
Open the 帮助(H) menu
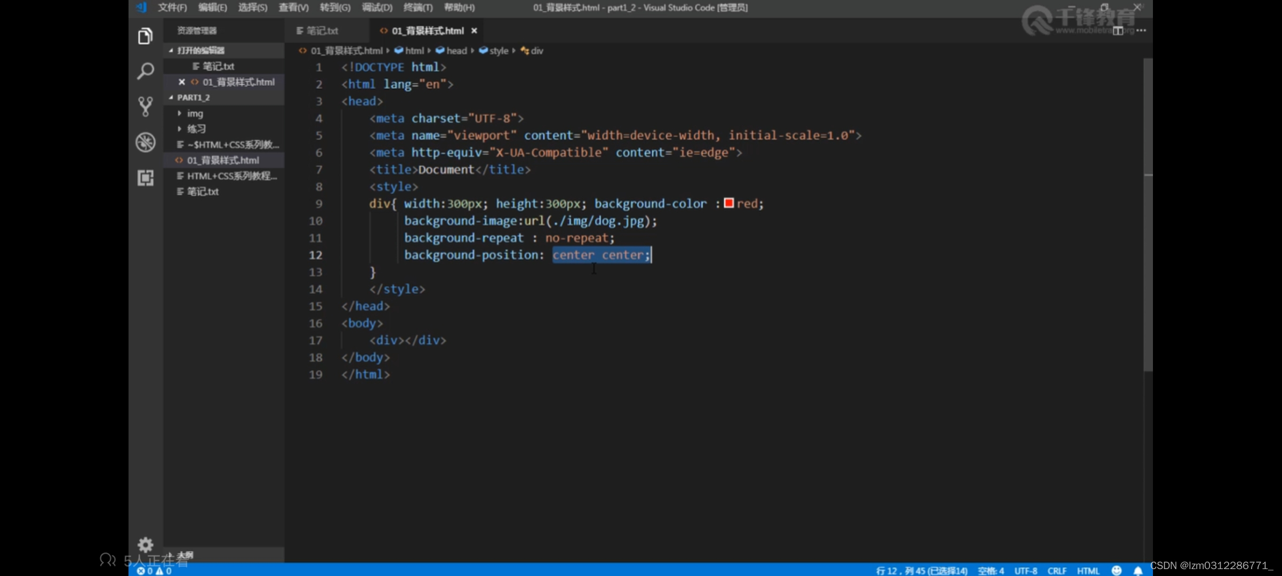pyautogui.click(x=459, y=7)
